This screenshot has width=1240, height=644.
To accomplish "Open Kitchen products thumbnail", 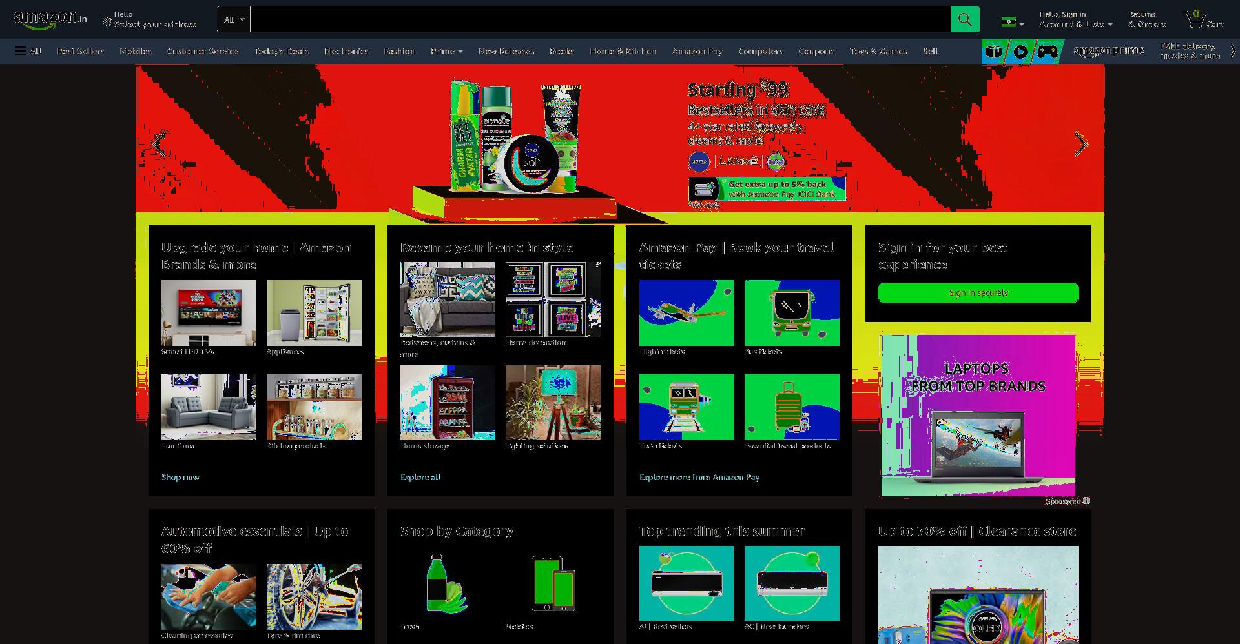I will [314, 407].
